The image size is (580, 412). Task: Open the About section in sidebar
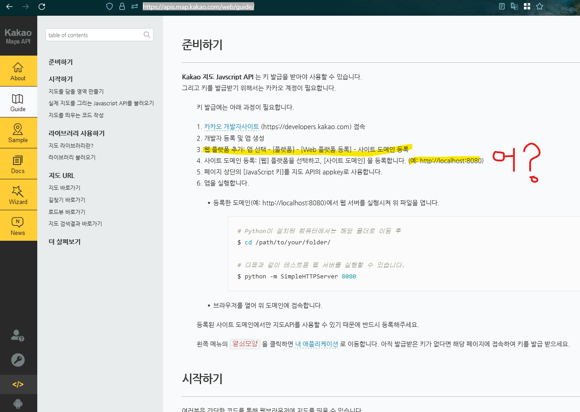click(x=18, y=71)
